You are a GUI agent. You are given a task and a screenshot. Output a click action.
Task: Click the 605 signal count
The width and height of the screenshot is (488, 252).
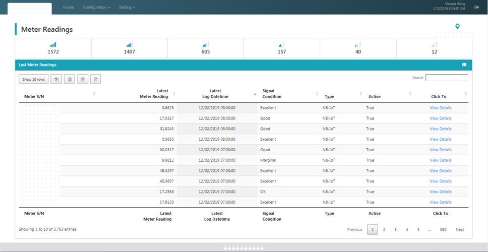(206, 52)
